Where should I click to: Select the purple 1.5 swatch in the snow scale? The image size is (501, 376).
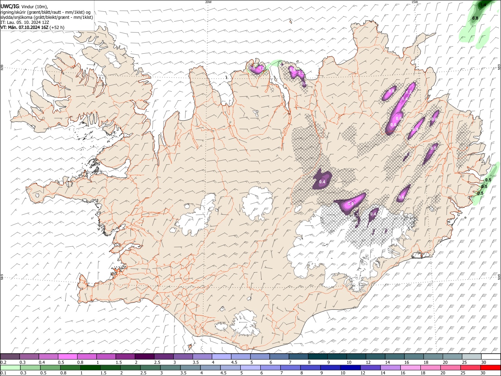pos(125,356)
